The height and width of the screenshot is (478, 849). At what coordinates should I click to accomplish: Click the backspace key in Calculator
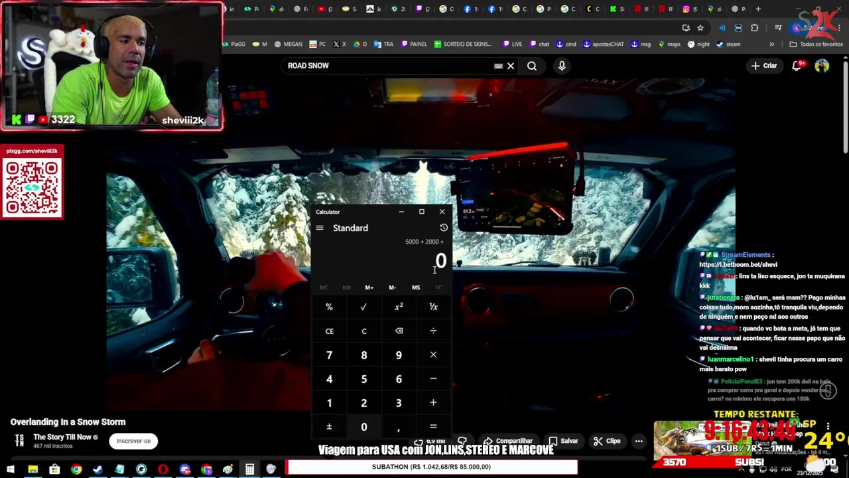[399, 331]
